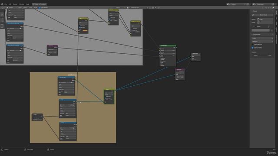Open the node editor View menu
The image size is (278, 156).
pos(20,8)
